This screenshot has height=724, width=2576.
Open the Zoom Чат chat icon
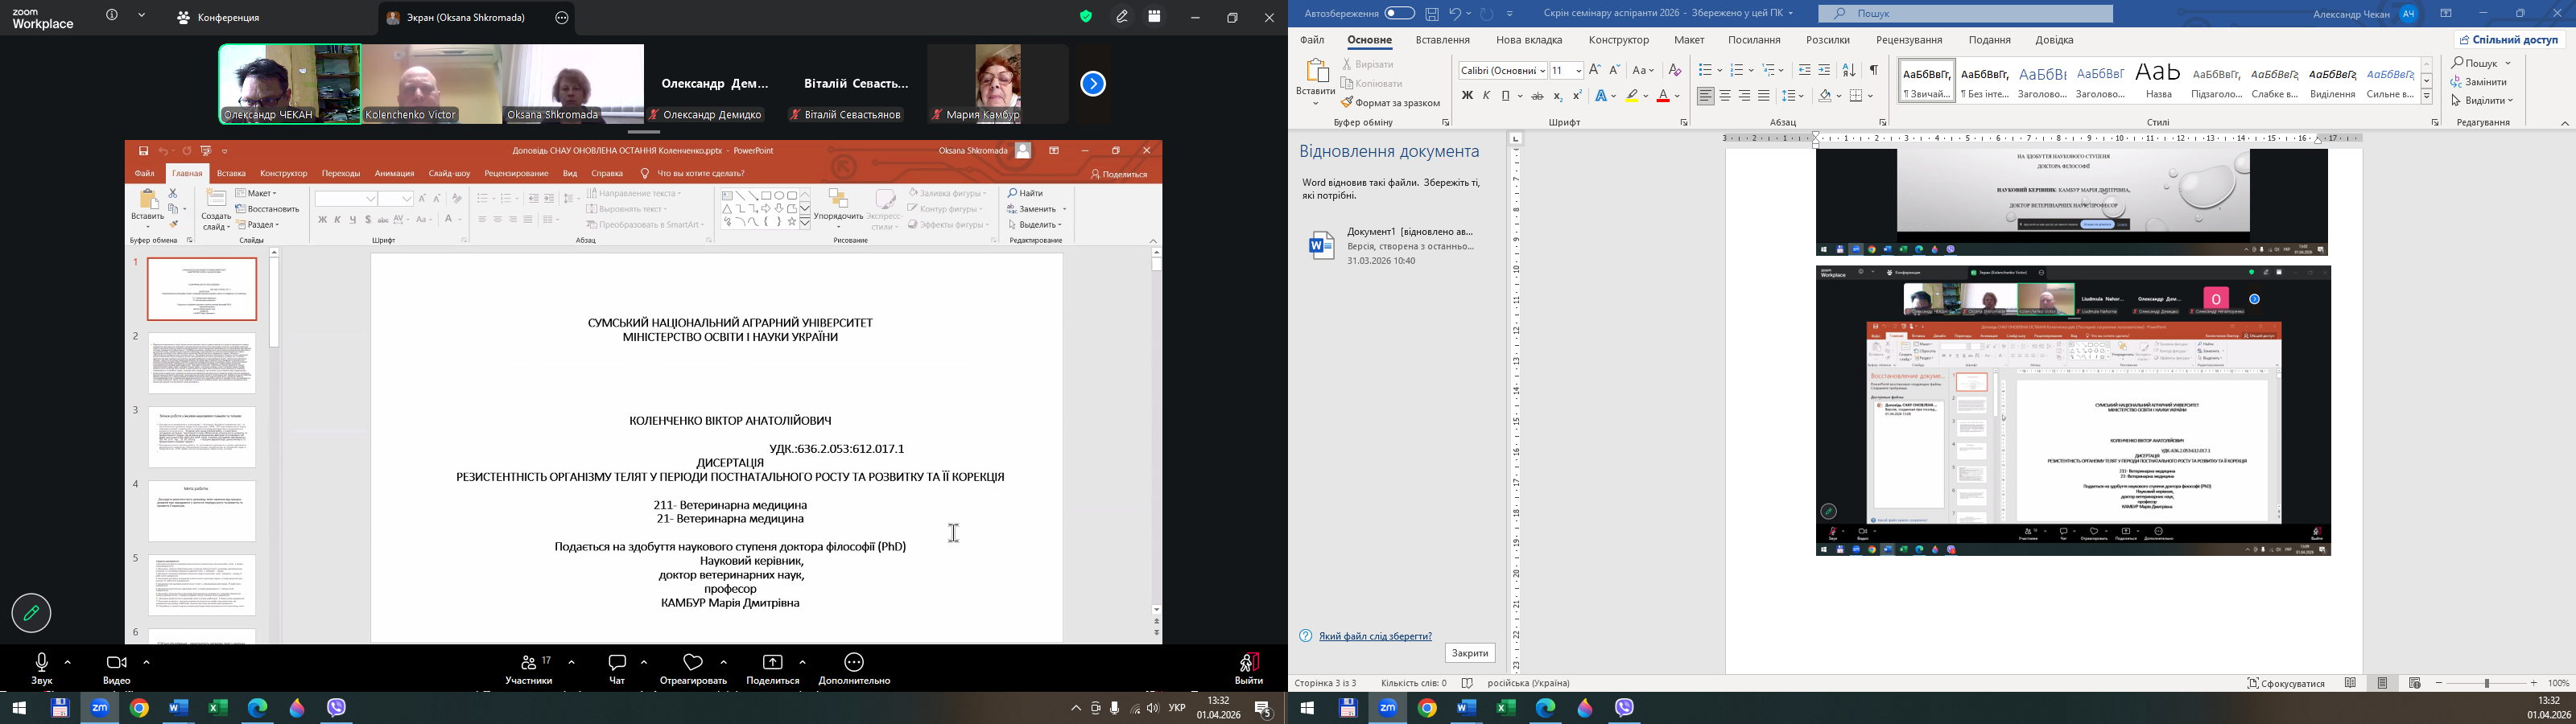[617, 668]
